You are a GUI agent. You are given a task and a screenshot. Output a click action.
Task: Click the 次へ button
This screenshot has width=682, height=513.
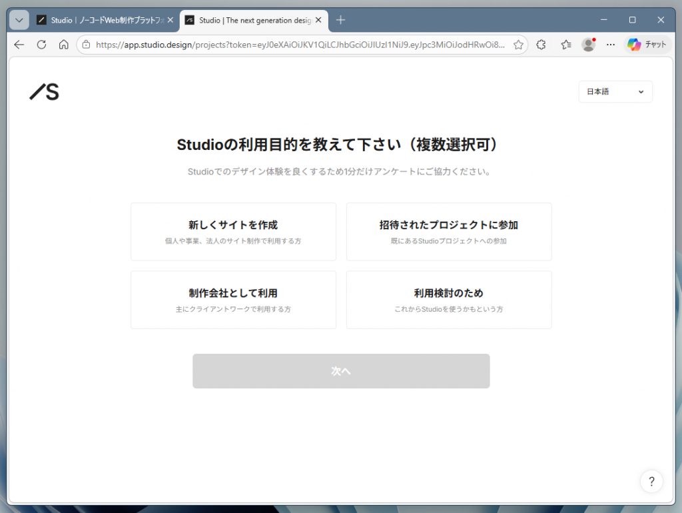tap(341, 371)
